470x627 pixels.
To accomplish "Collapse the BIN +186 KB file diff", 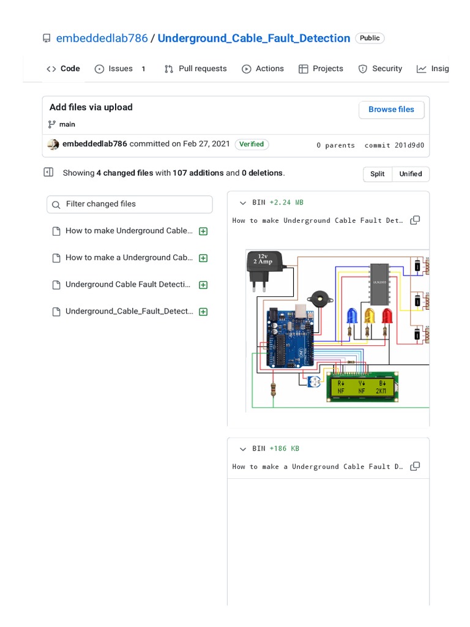I will tap(242, 449).
